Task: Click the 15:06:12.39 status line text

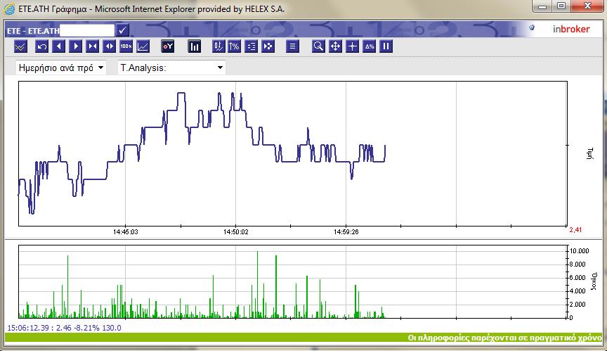Action: [x=64, y=328]
